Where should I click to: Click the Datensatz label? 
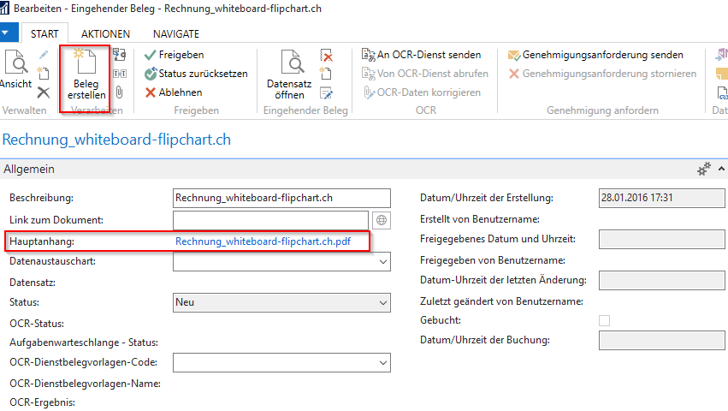click(x=33, y=283)
